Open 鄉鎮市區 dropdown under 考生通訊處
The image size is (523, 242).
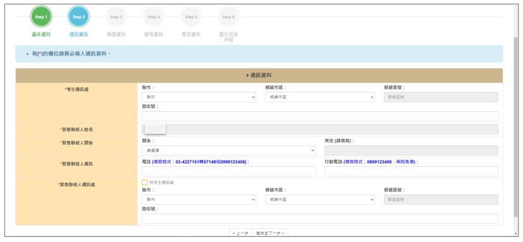coord(320,97)
